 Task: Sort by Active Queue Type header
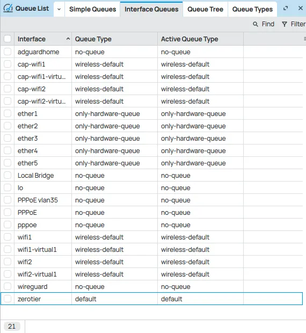point(201,39)
